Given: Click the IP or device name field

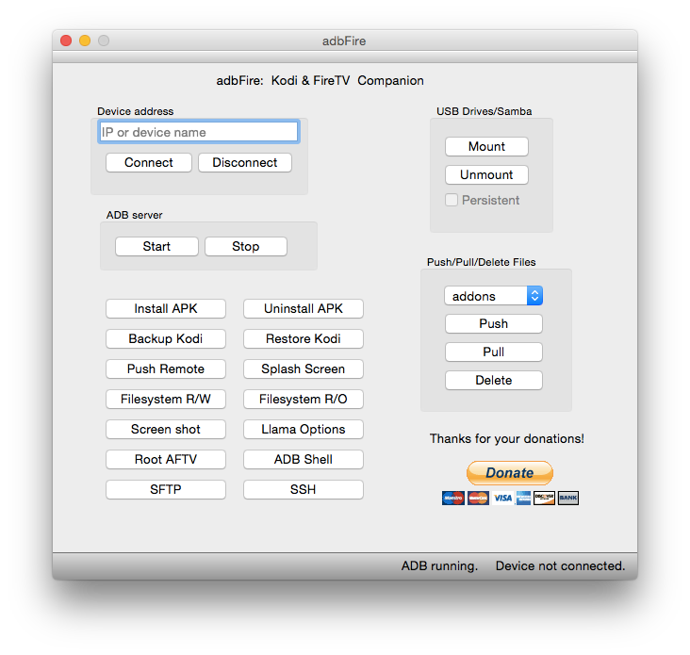Looking at the screenshot, I should (x=198, y=132).
